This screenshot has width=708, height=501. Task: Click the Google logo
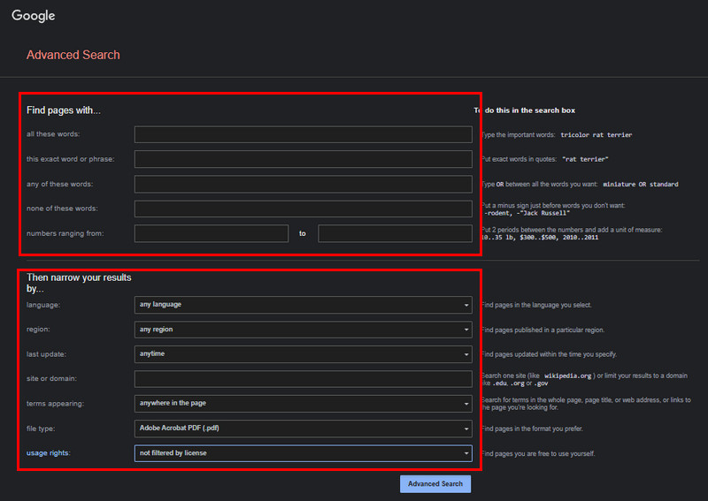pyautogui.click(x=33, y=16)
